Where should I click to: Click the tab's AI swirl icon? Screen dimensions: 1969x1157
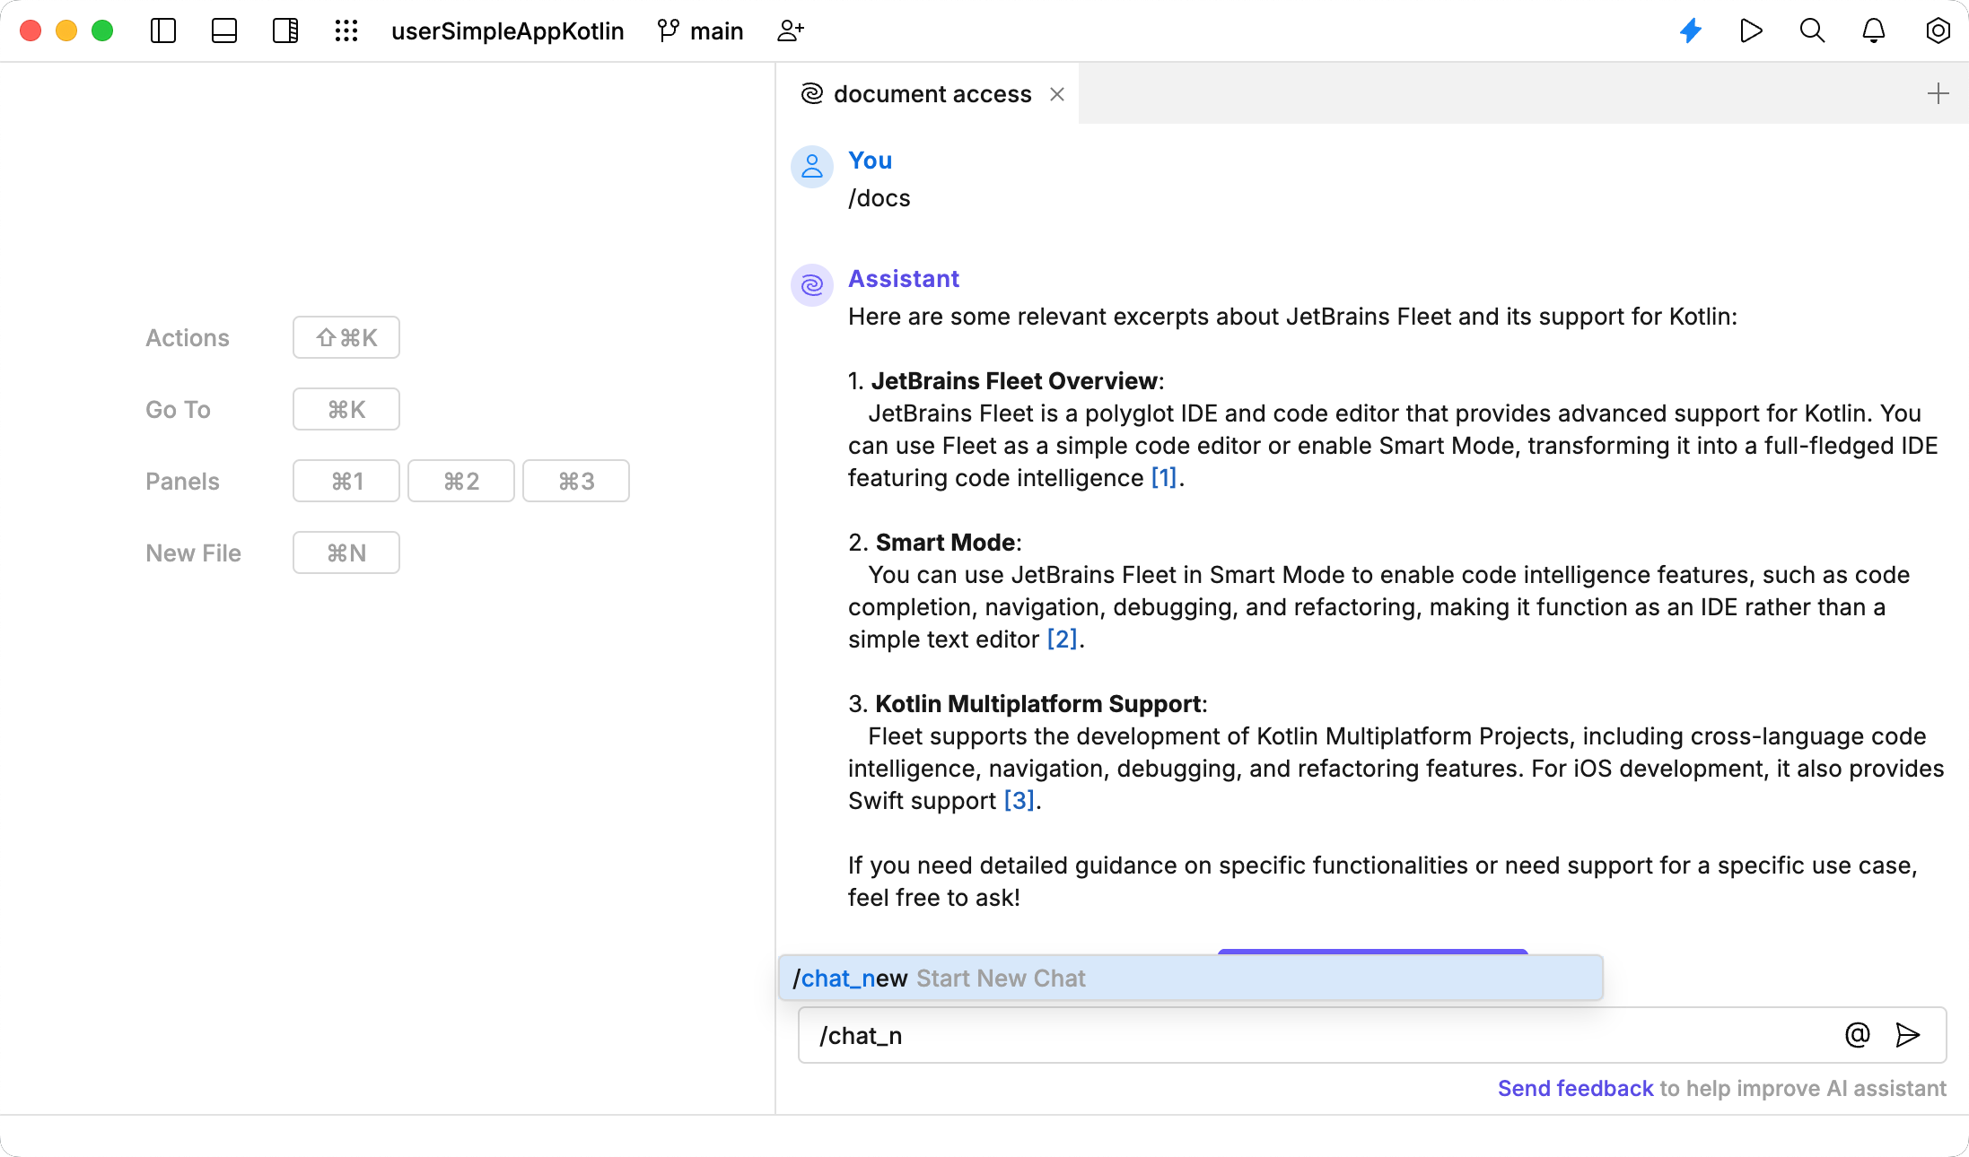811,94
